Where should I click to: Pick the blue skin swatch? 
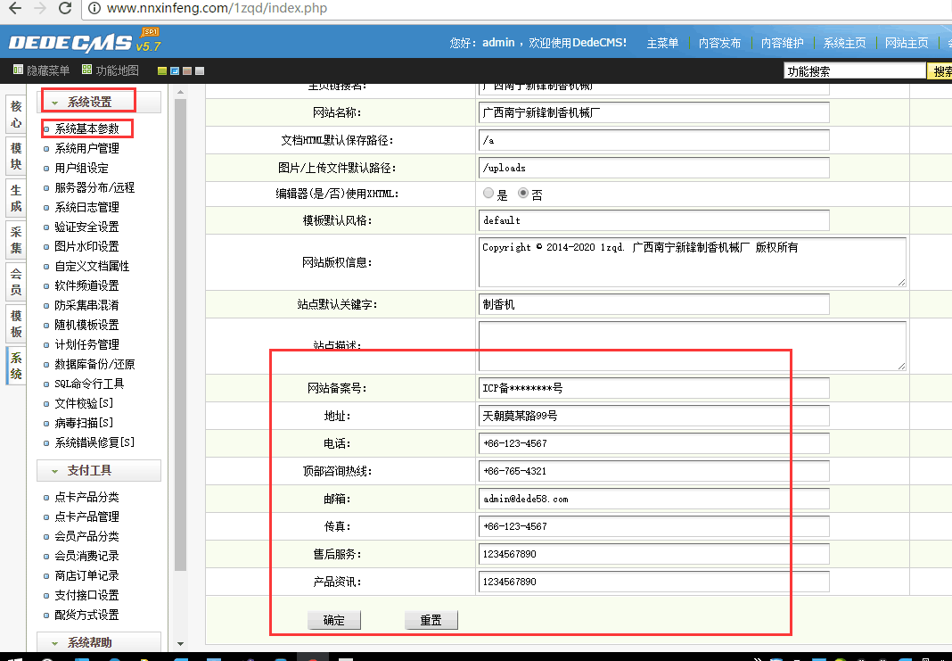coord(174,71)
